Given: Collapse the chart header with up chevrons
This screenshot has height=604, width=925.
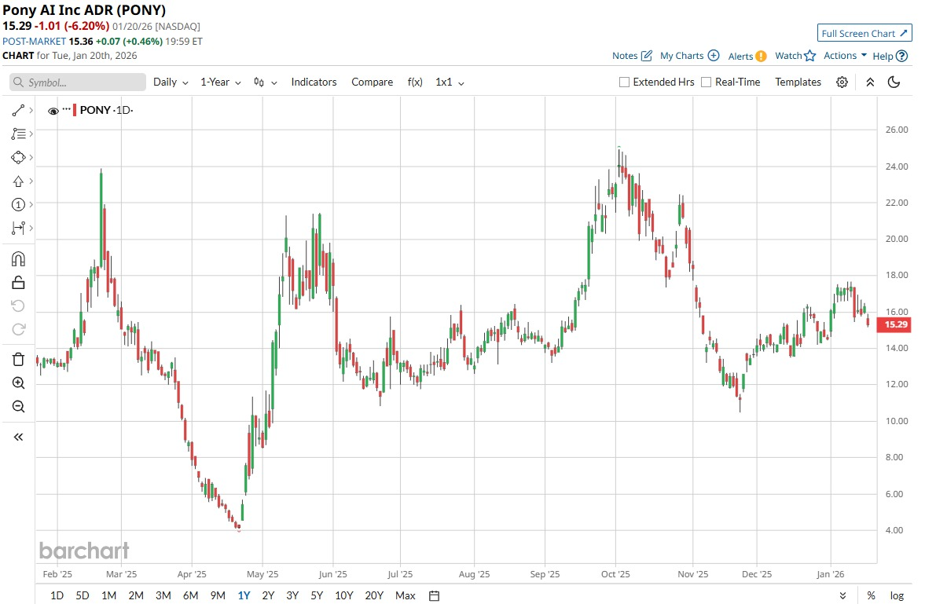Looking at the screenshot, I should [x=870, y=82].
